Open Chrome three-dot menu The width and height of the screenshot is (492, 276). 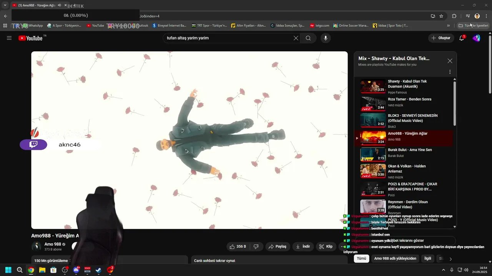click(x=486, y=16)
